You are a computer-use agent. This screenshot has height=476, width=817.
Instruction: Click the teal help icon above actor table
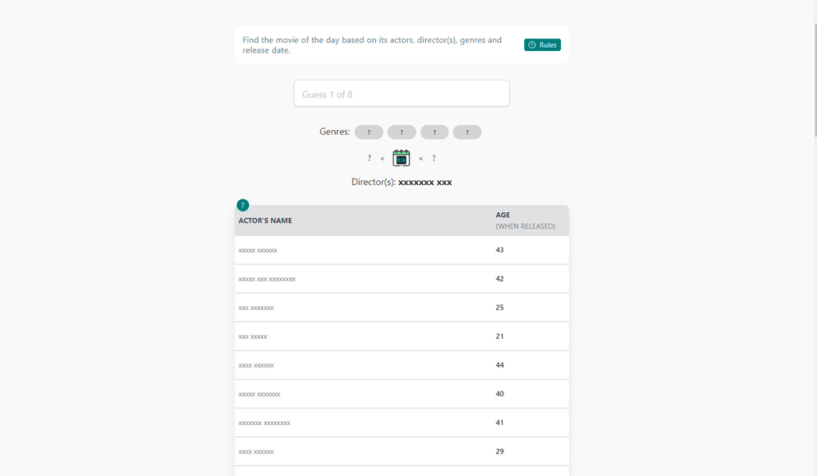243,205
